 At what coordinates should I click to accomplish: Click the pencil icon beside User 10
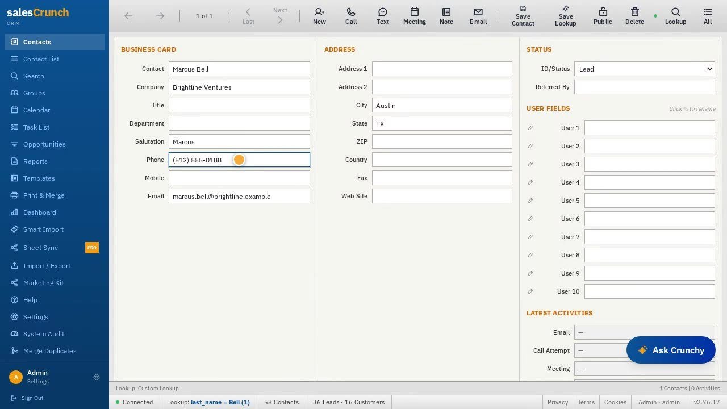click(x=530, y=291)
